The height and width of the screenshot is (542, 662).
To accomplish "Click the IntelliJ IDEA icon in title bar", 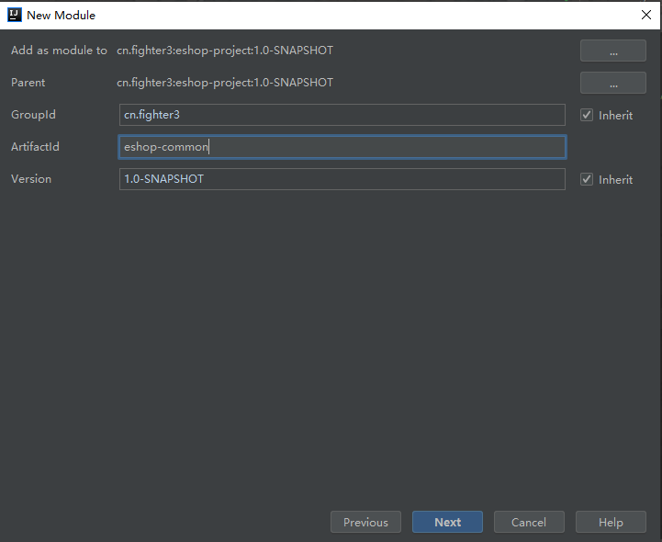I will click(15, 15).
